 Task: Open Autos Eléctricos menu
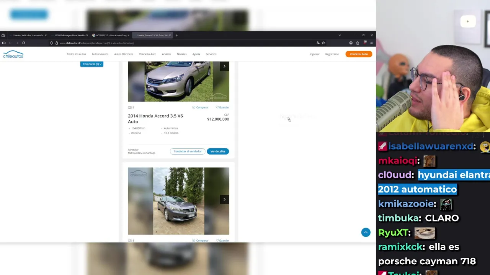point(124,54)
